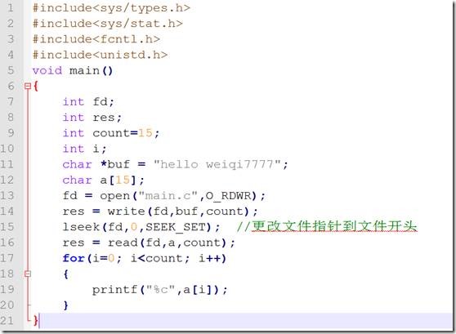This screenshot has width=456, height=334.
Task: Click the opening brace on line 18
Action: coord(66,274)
